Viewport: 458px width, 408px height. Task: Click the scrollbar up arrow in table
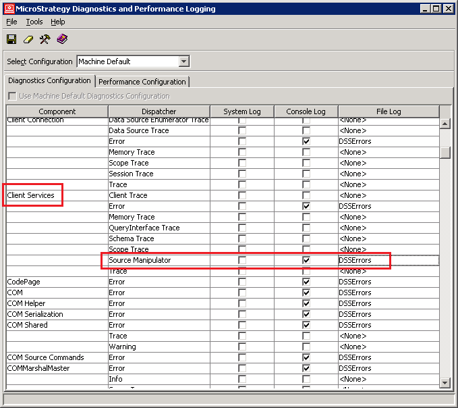point(445,123)
